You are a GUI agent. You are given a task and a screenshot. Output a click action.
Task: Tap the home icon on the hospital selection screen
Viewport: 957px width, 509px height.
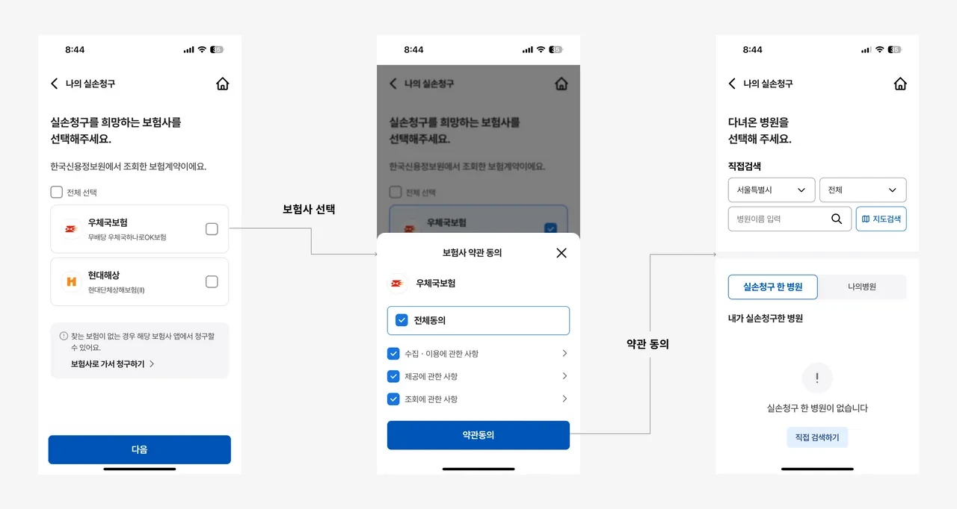tap(900, 84)
